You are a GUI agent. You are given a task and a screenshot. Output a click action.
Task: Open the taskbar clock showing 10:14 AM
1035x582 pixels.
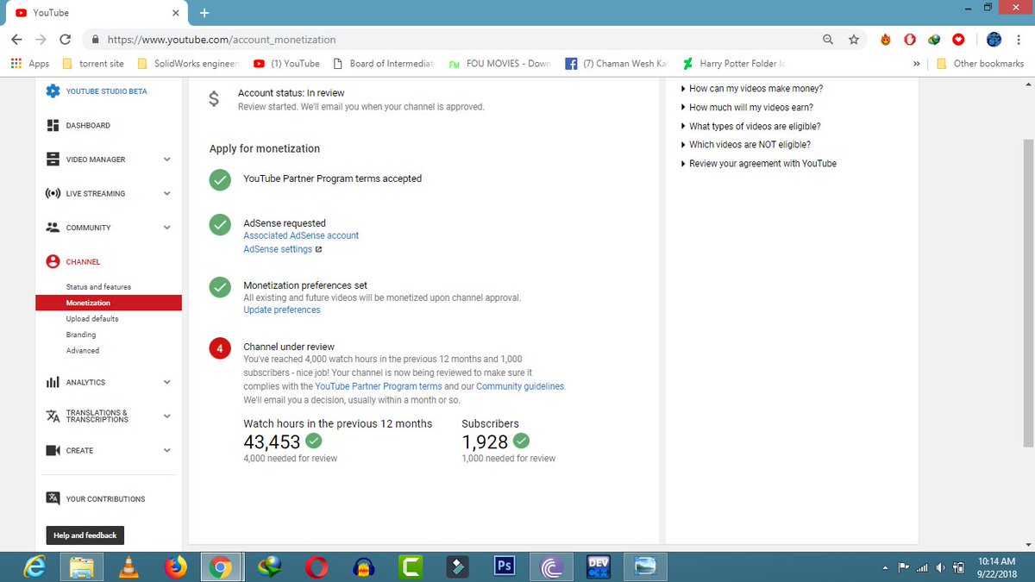994,566
